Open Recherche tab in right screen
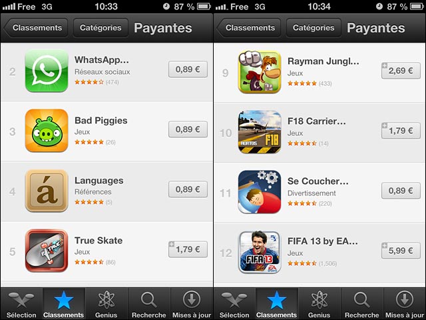 [x=361, y=304]
